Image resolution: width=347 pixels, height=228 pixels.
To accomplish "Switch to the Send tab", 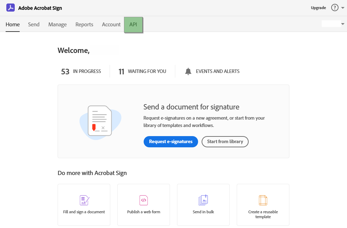I will [x=34, y=24].
